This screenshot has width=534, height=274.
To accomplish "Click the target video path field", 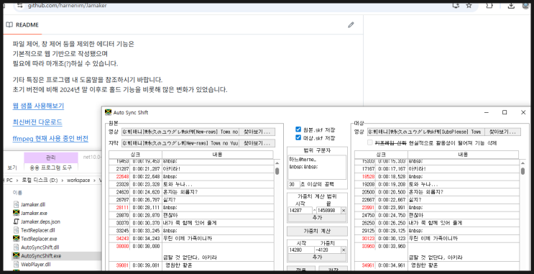I will [426, 132].
